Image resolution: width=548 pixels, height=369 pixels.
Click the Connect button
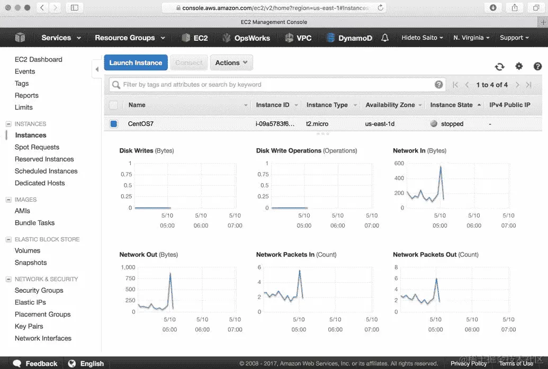[188, 62]
